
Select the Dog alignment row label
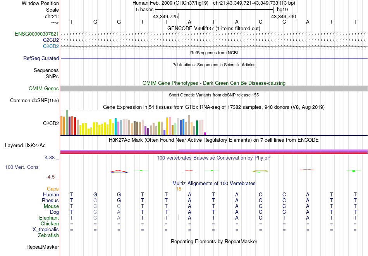(55, 212)
